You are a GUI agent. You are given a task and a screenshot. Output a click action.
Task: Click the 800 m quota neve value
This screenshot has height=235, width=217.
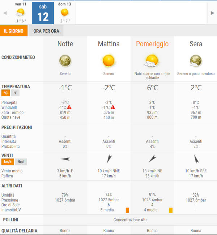click(152, 117)
